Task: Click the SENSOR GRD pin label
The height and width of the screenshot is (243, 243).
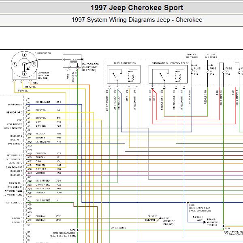Action: (14, 112)
